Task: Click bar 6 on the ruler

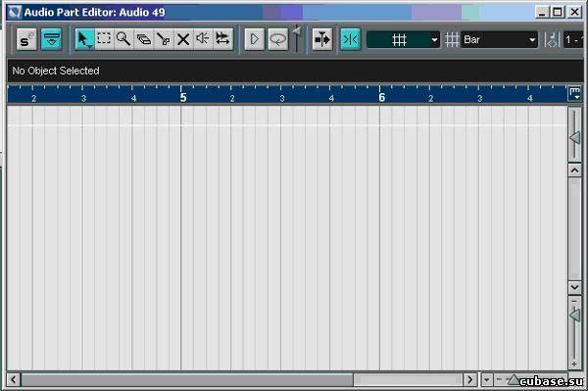Action: tap(382, 97)
